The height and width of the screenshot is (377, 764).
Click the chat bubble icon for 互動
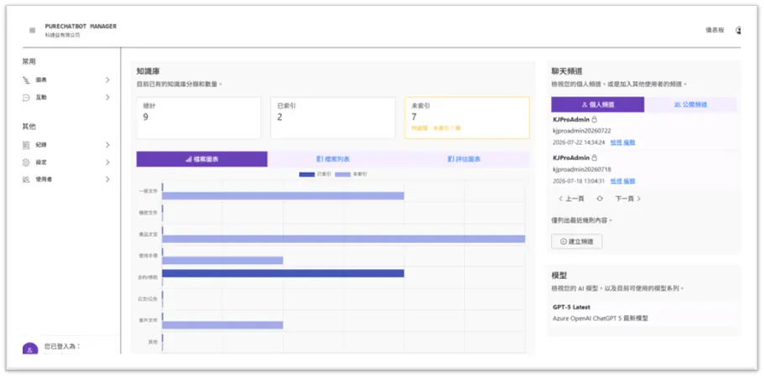tap(26, 98)
